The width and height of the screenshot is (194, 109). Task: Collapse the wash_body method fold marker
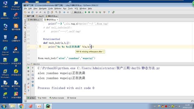[37, 43]
